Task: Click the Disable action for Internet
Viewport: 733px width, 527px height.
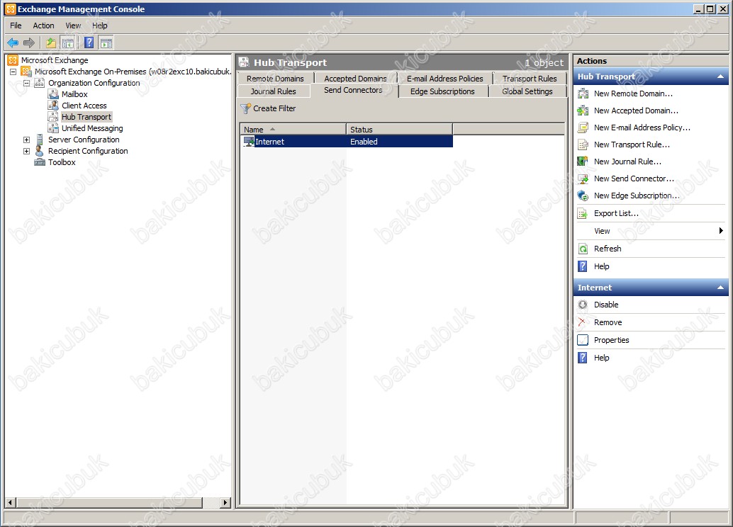Action: click(606, 305)
